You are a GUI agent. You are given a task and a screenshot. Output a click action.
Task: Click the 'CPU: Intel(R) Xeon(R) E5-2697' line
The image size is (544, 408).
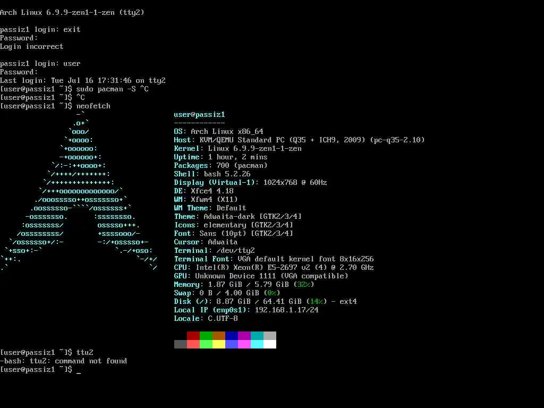pos(274,268)
